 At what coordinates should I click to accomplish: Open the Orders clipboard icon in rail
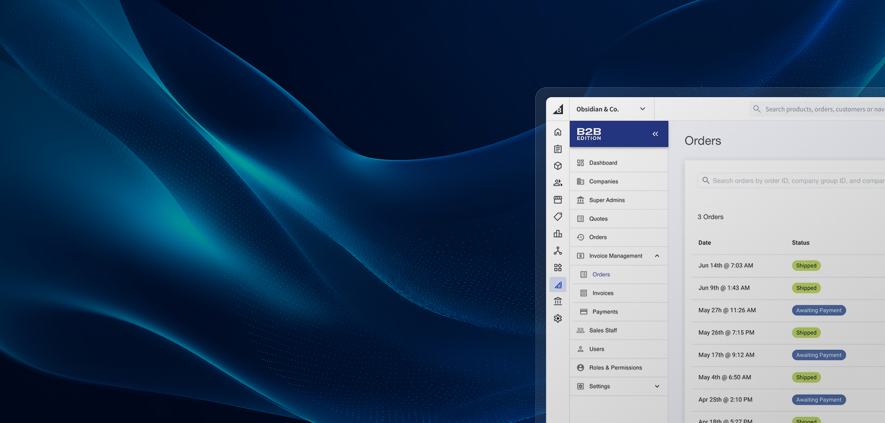click(557, 149)
